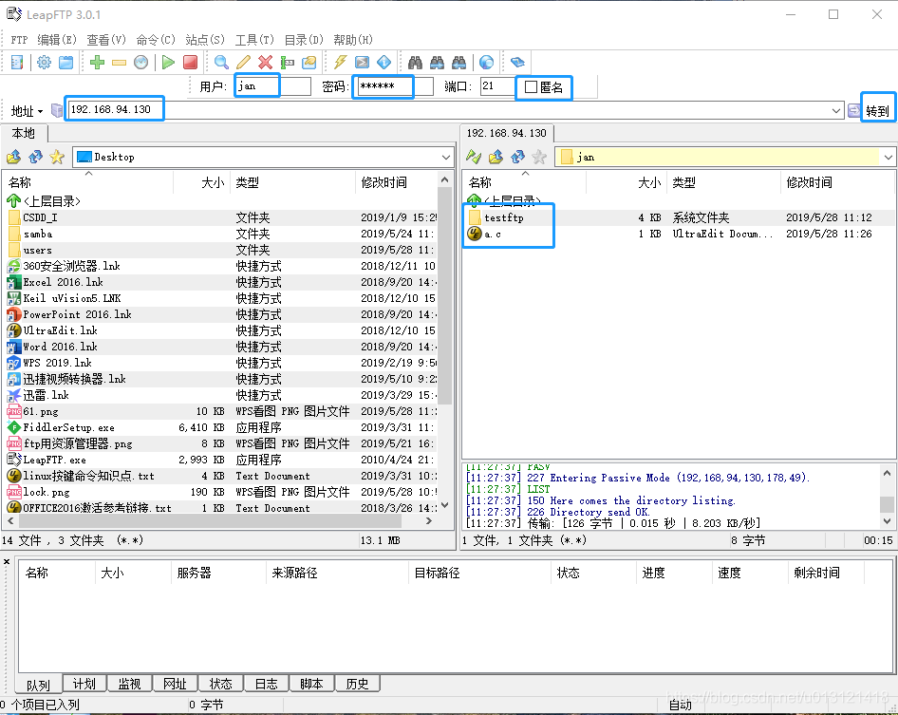Refresh the local Desktop listing
898x715 pixels.
[x=35, y=157]
